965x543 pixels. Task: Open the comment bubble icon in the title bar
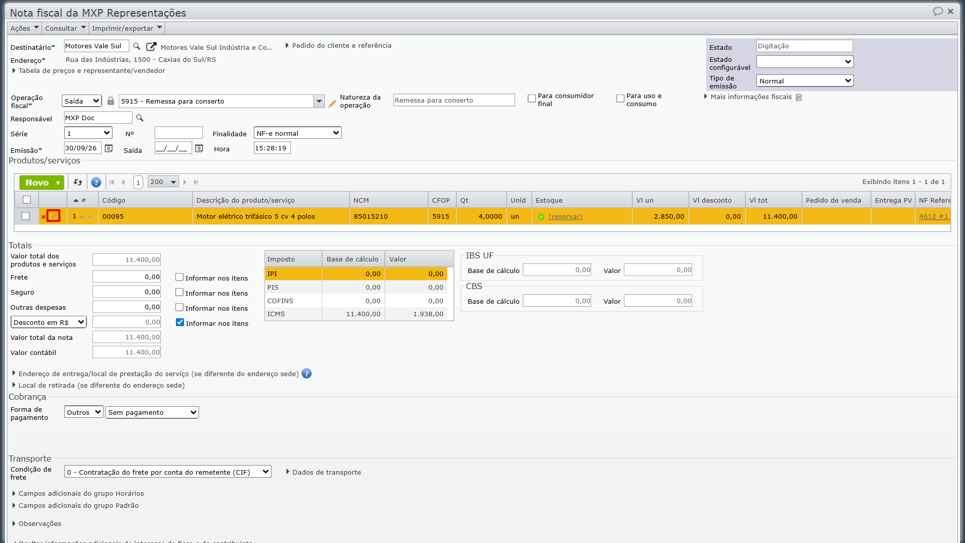937,11
